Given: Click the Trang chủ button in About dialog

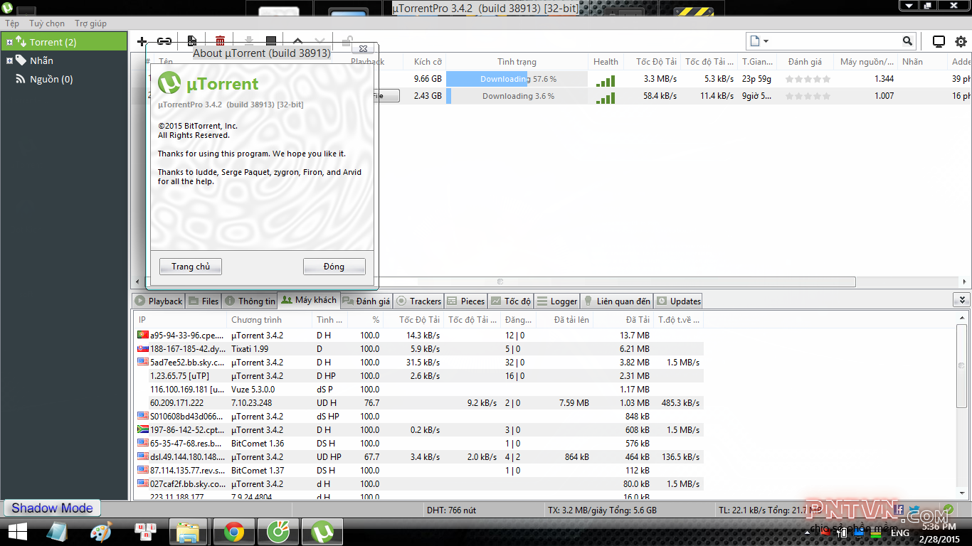Looking at the screenshot, I should (x=191, y=267).
